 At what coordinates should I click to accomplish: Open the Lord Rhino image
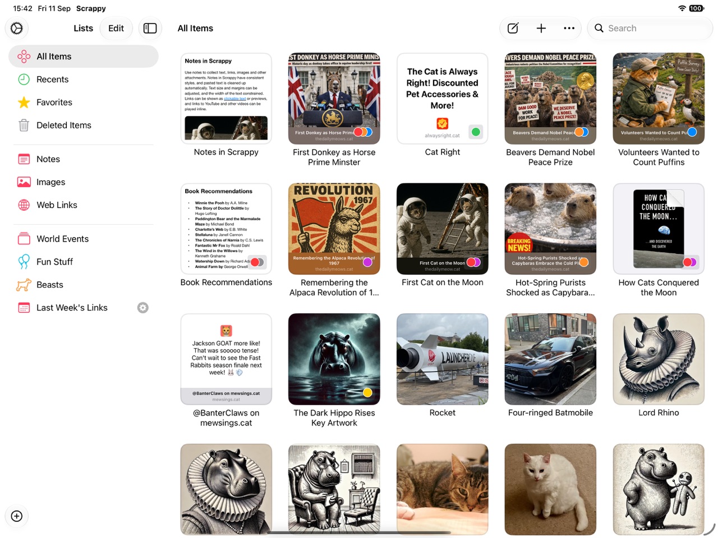(659, 359)
